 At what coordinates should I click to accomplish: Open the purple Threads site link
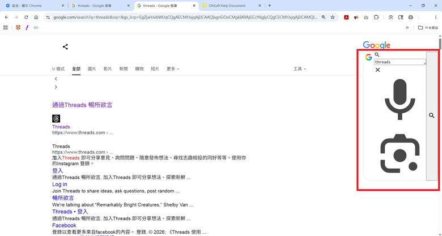(61, 127)
